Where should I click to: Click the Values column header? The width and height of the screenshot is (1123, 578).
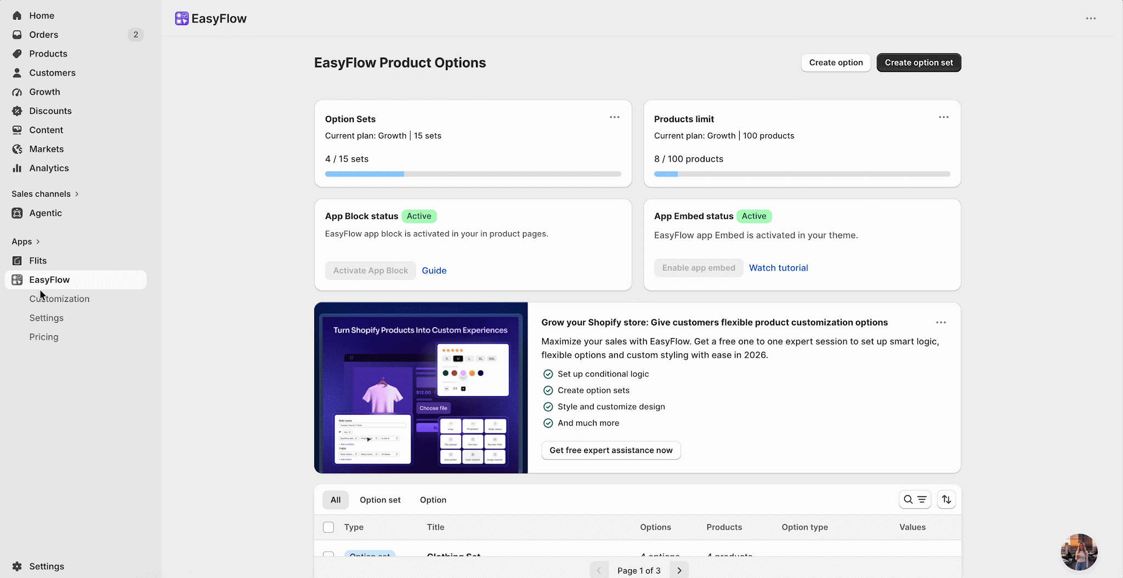pos(912,527)
